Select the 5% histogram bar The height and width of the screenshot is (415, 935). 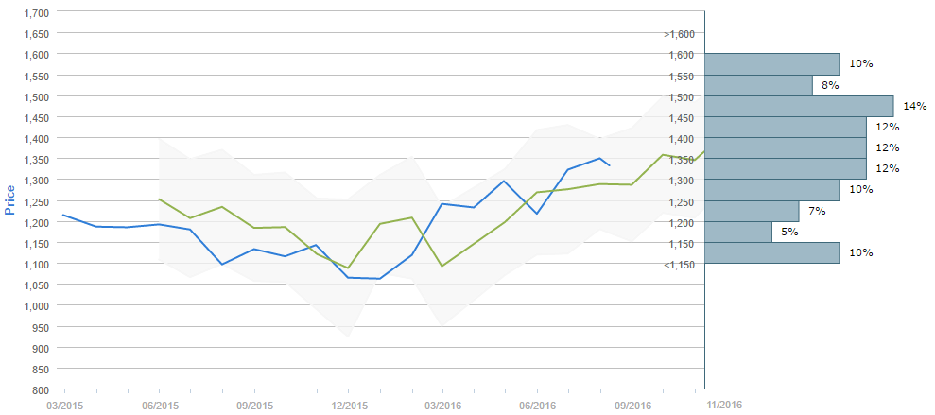click(738, 232)
